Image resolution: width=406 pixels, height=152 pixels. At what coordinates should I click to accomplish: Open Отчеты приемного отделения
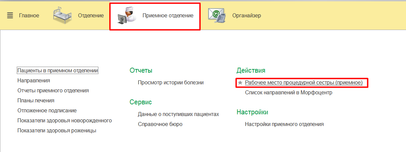click(53, 90)
